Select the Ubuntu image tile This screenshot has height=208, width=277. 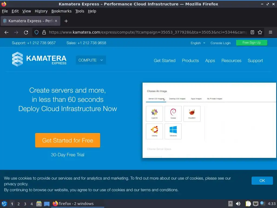[x=154, y=131]
